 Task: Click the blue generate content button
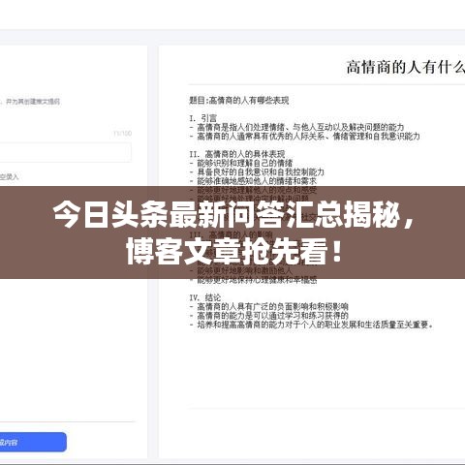32,442
